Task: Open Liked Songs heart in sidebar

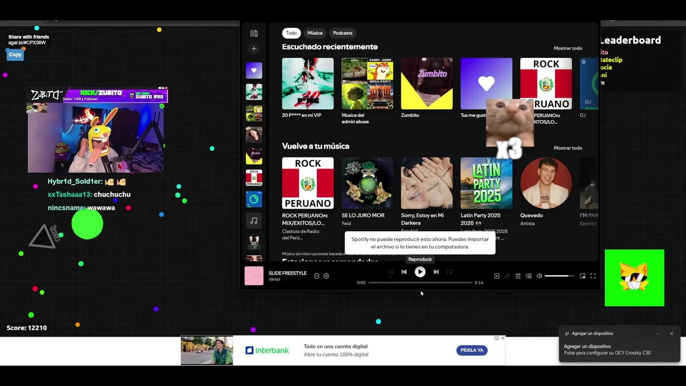Action: click(254, 70)
